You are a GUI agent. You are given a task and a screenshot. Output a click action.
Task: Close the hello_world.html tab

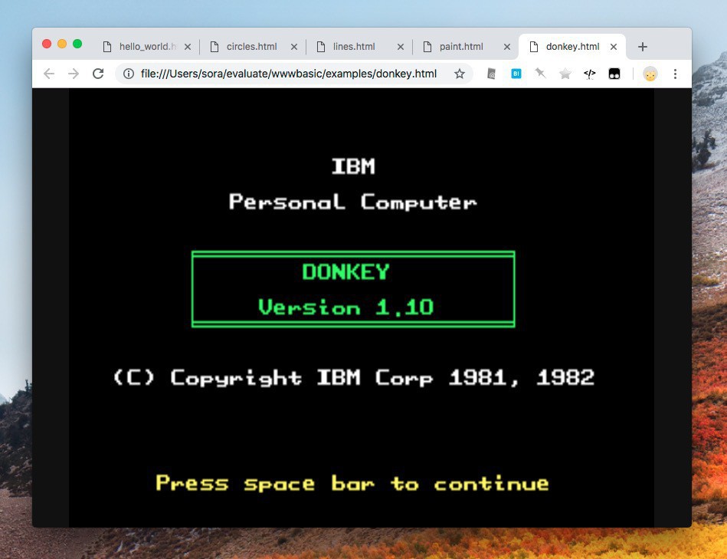[x=188, y=47]
